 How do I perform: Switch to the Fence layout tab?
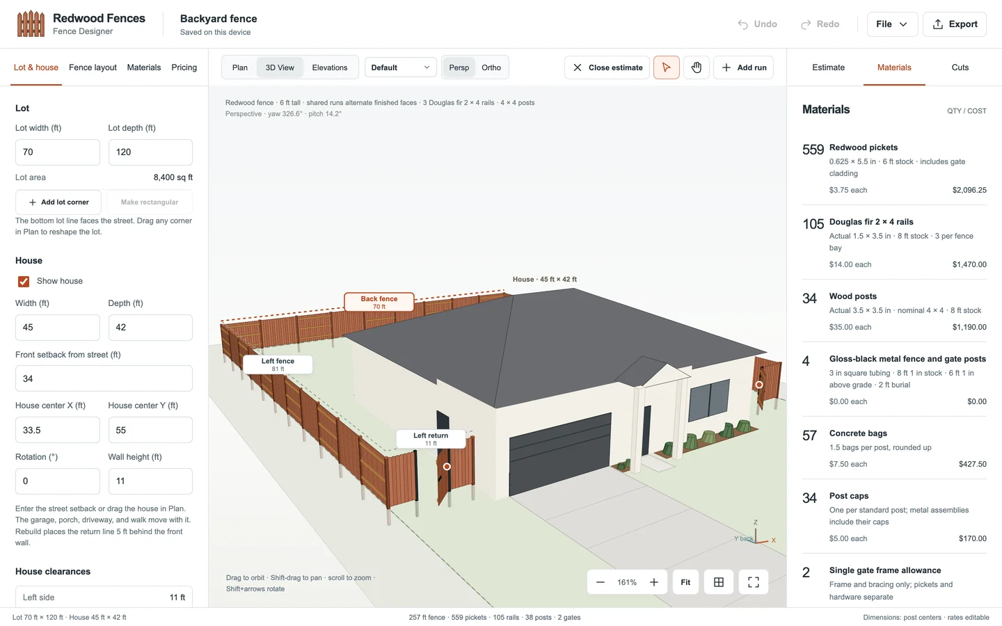point(93,67)
